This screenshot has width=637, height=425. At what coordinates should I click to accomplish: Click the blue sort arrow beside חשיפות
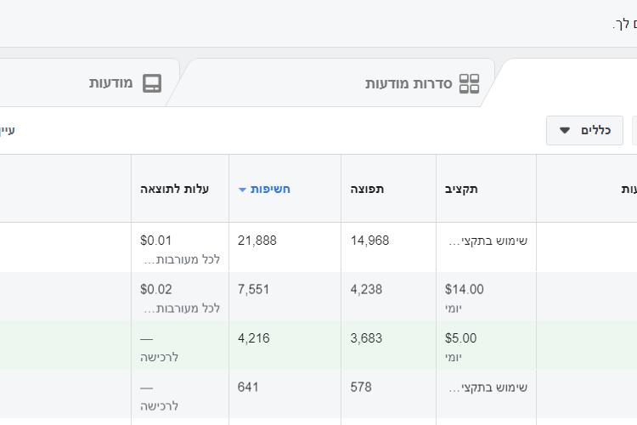(x=243, y=190)
